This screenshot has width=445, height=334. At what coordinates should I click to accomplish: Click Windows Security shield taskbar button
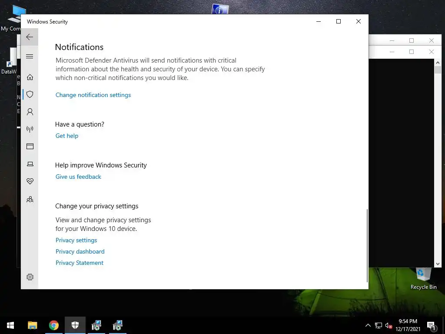pyautogui.click(x=75, y=325)
